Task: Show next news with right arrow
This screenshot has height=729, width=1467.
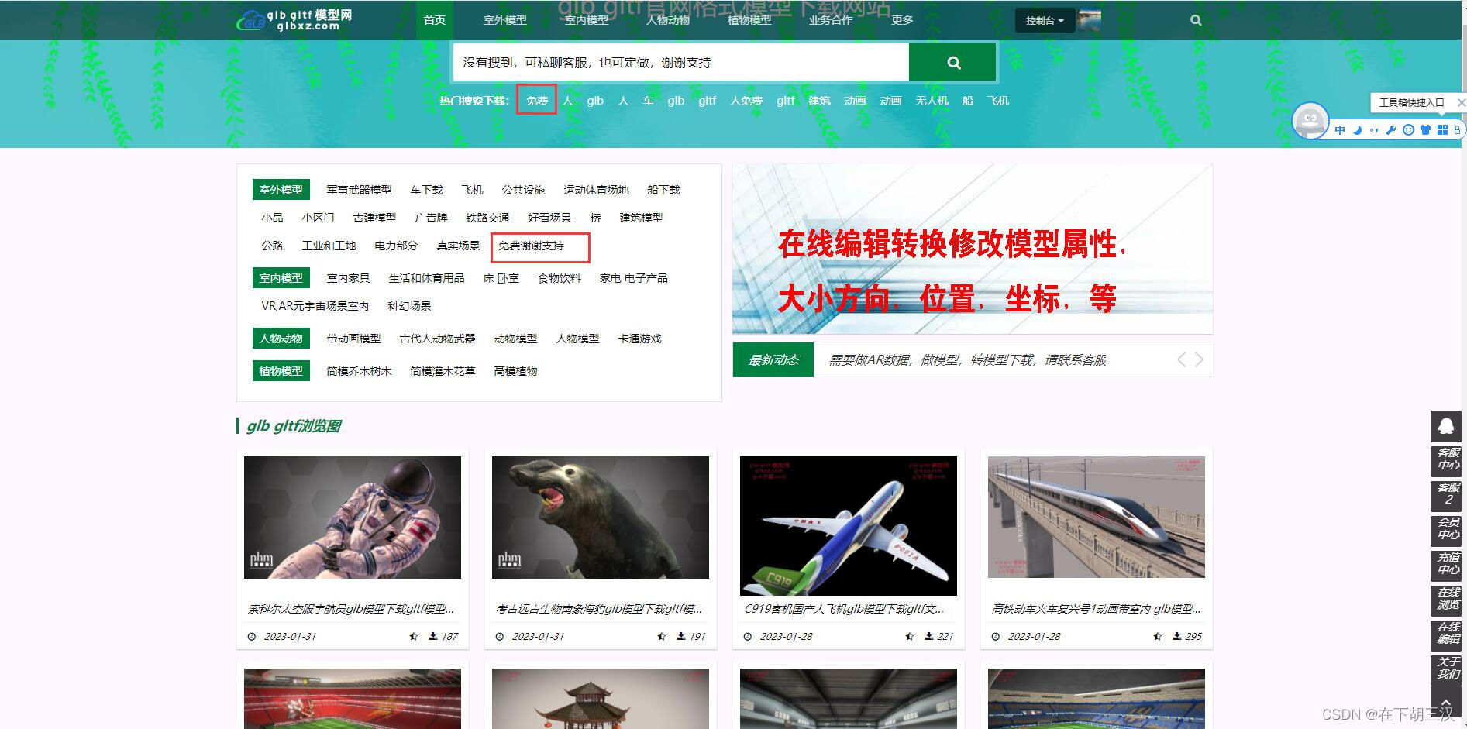Action: coord(1199,359)
